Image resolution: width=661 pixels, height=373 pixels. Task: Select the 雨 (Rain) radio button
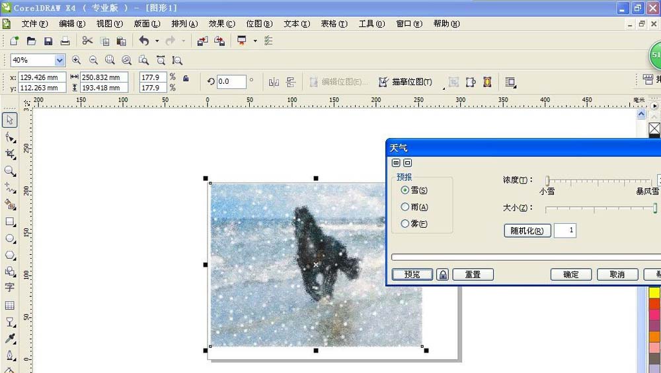(x=405, y=207)
